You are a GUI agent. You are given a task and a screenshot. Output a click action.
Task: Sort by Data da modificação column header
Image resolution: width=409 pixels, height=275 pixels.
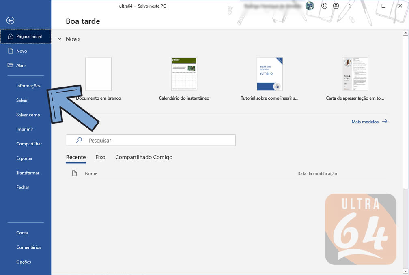(317, 173)
